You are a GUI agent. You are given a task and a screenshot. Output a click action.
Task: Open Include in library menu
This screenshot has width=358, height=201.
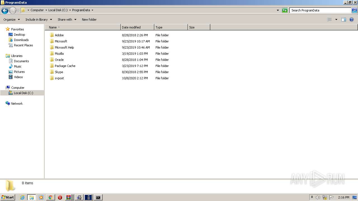coord(39,20)
